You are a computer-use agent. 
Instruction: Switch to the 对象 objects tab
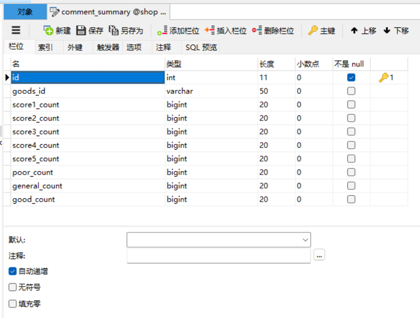[x=25, y=12]
